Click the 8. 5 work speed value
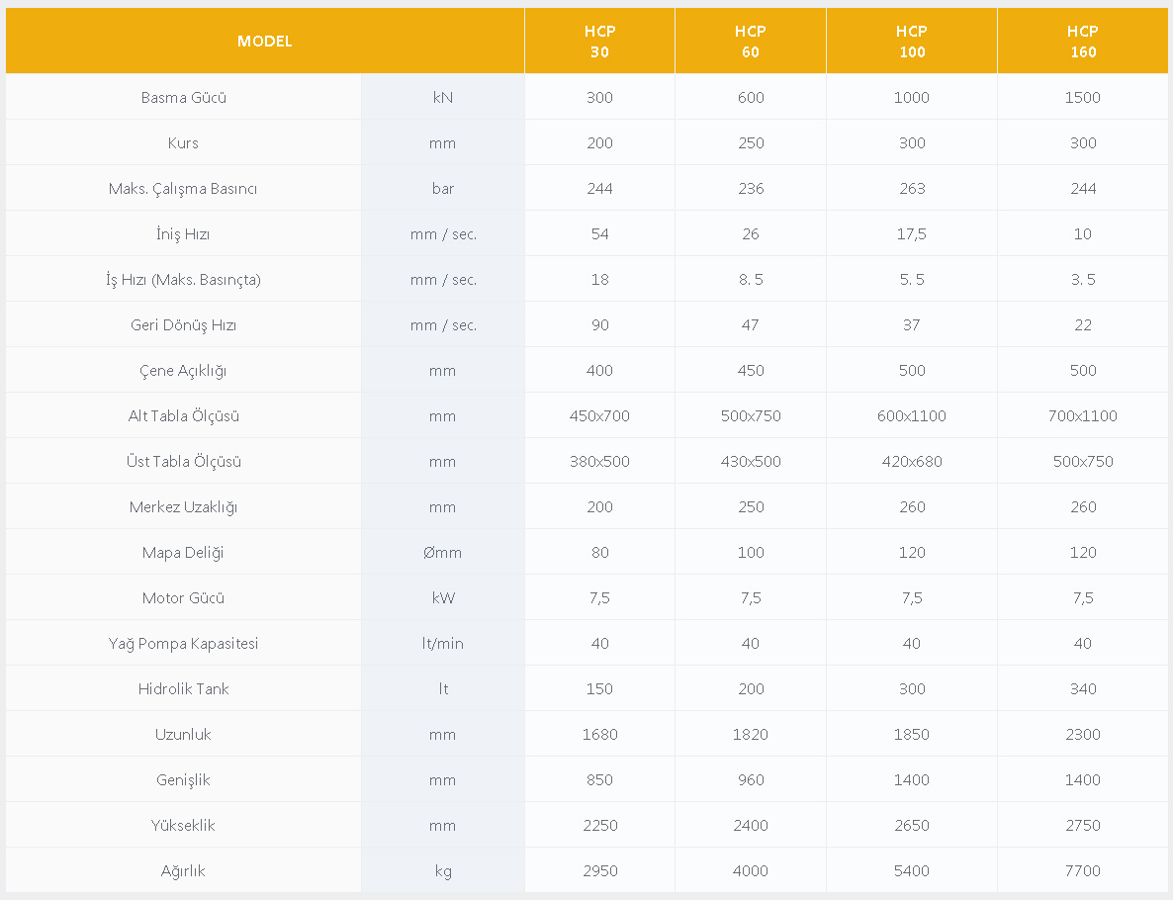This screenshot has width=1173, height=900. click(751, 280)
